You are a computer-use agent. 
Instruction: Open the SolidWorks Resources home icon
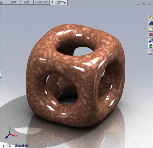(x=150, y=17)
